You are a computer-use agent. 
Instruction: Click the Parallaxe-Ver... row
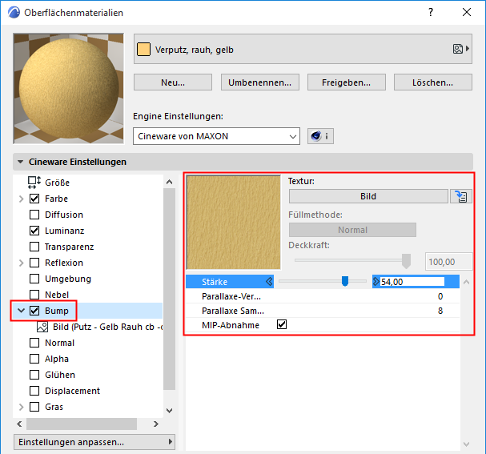(323, 296)
